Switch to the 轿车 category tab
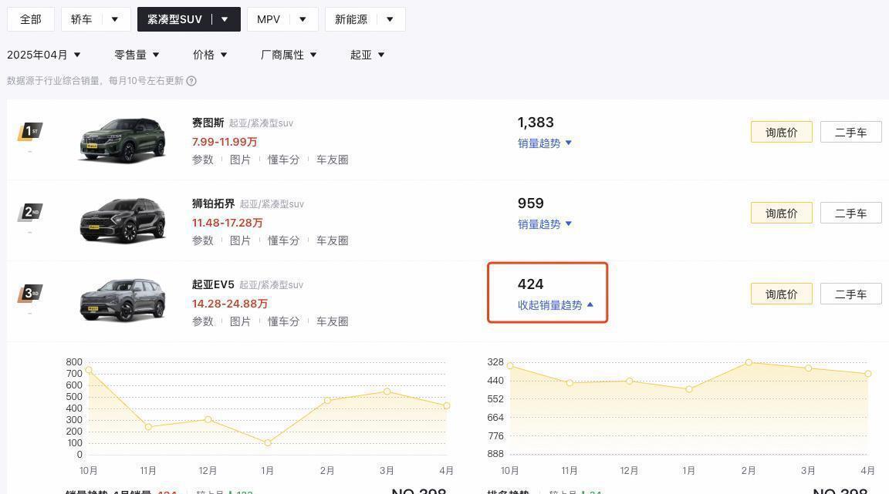The width and height of the screenshot is (889, 494). coord(82,19)
